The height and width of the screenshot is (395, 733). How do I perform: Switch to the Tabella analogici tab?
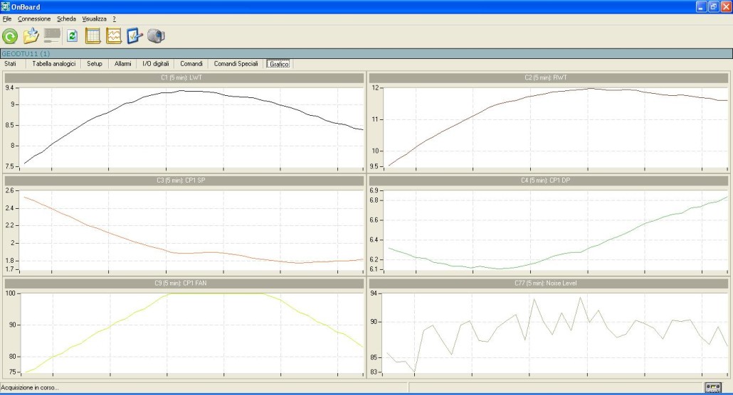click(53, 64)
